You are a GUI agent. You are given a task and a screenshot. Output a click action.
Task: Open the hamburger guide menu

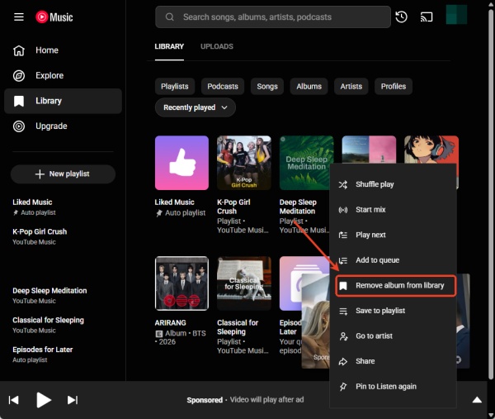click(x=19, y=17)
